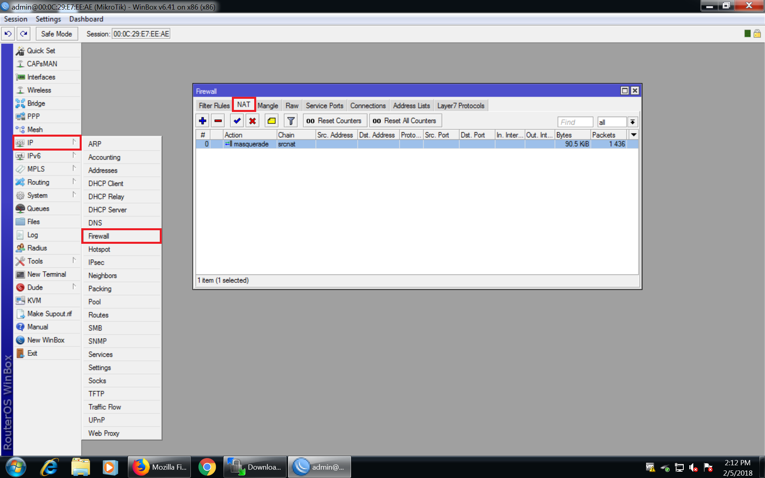Select the masquerade srcnat rule row
This screenshot has width=765, height=478.
pyautogui.click(x=417, y=144)
